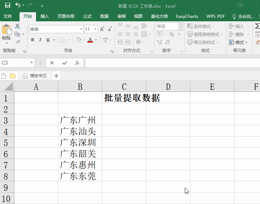Viewport: 260px width, 204px height.
Task: Open the font name 宋体 dropdown
Action: point(81,29)
